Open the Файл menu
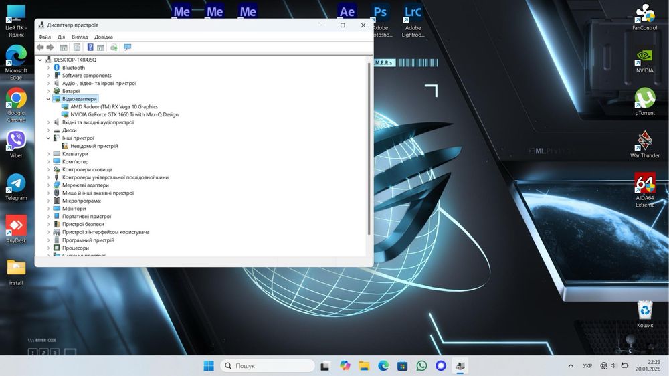This screenshot has width=669, height=376. [45, 37]
